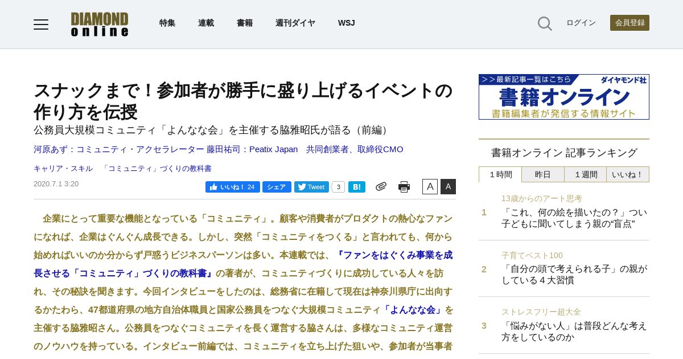Click the 書籍オンライン 記事ランキング heading
This screenshot has height=359, width=683.
[x=564, y=153]
